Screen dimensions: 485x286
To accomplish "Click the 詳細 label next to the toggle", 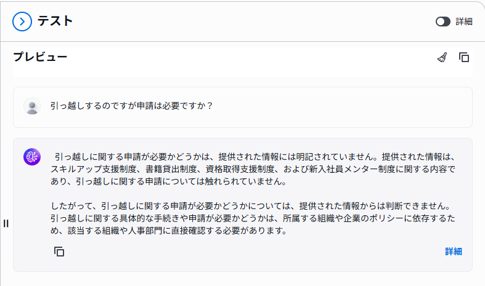I will [x=464, y=22].
